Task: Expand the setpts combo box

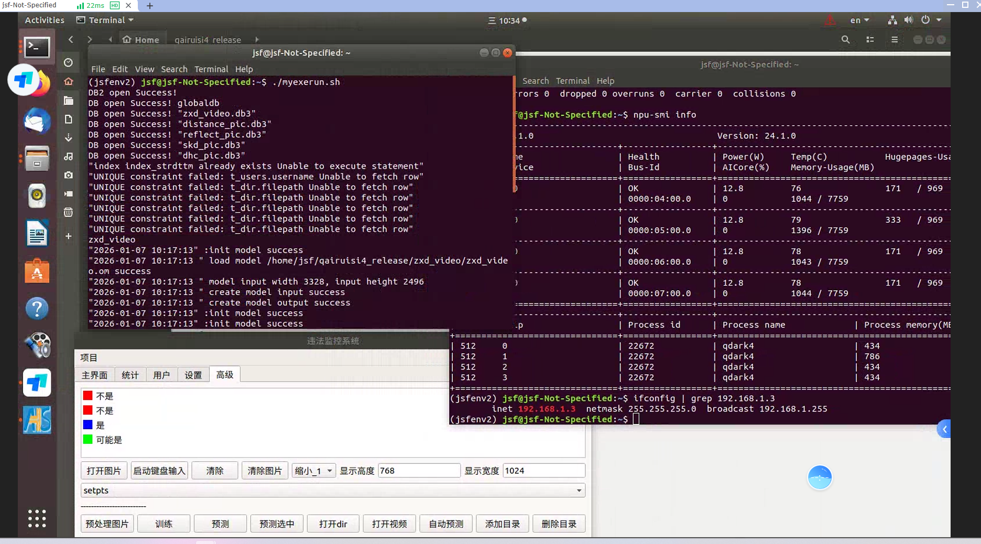Action: pyautogui.click(x=579, y=491)
